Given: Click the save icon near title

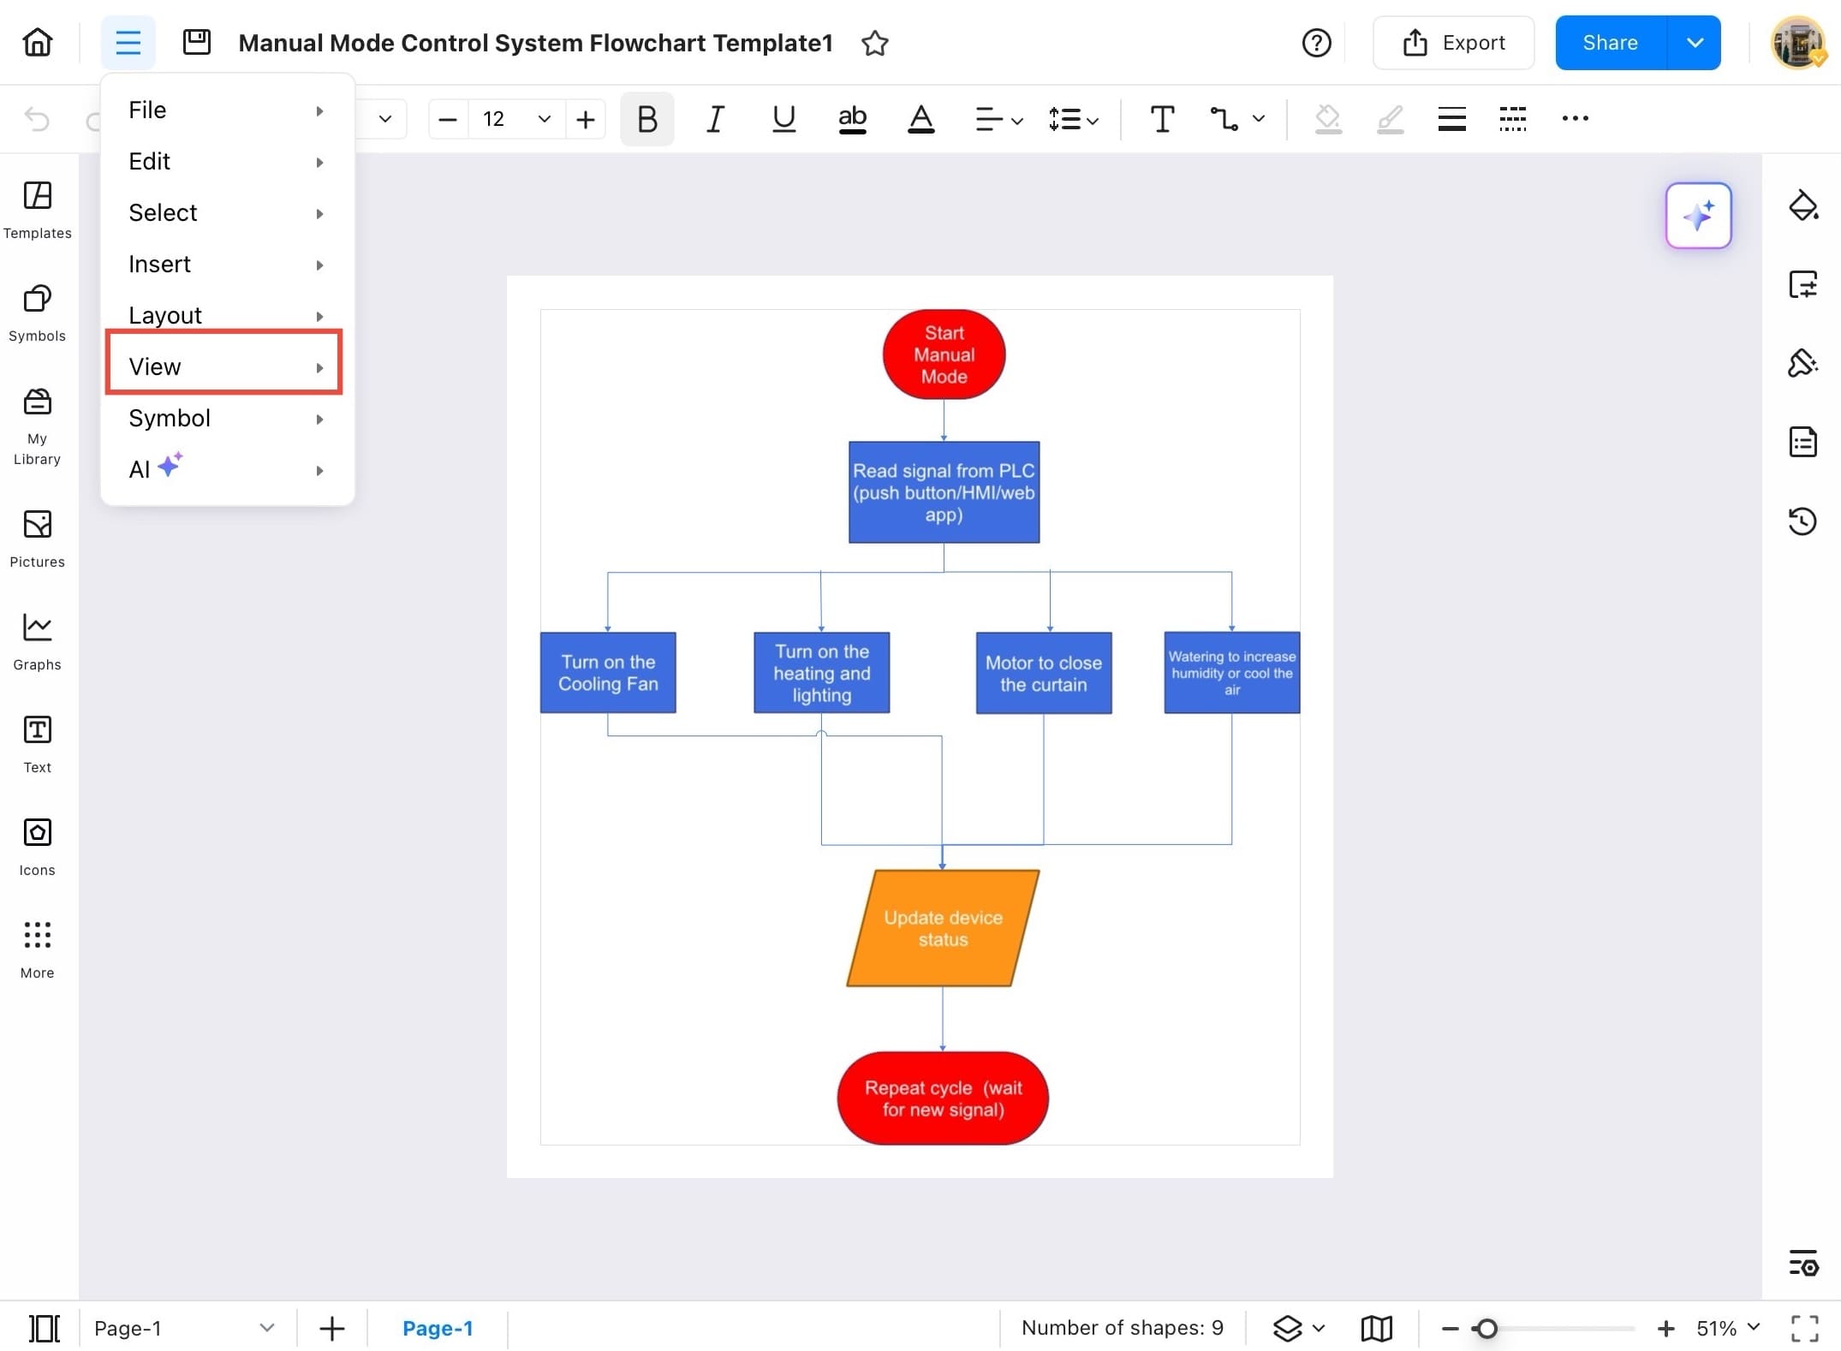Looking at the screenshot, I should tap(197, 42).
